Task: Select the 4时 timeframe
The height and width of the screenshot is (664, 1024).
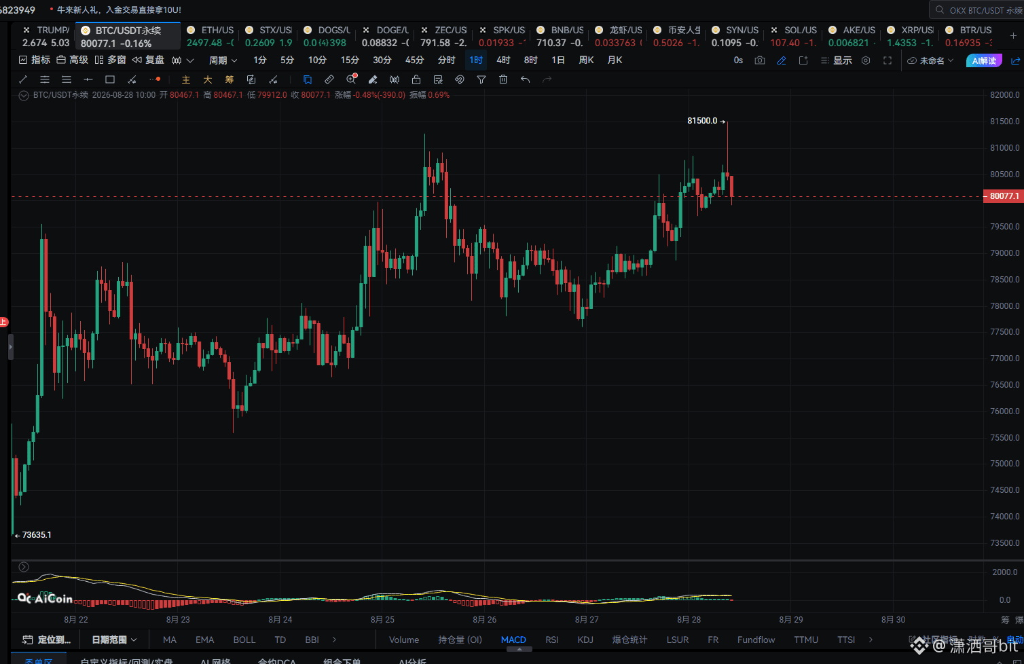Action: pyautogui.click(x=503, y=60)
